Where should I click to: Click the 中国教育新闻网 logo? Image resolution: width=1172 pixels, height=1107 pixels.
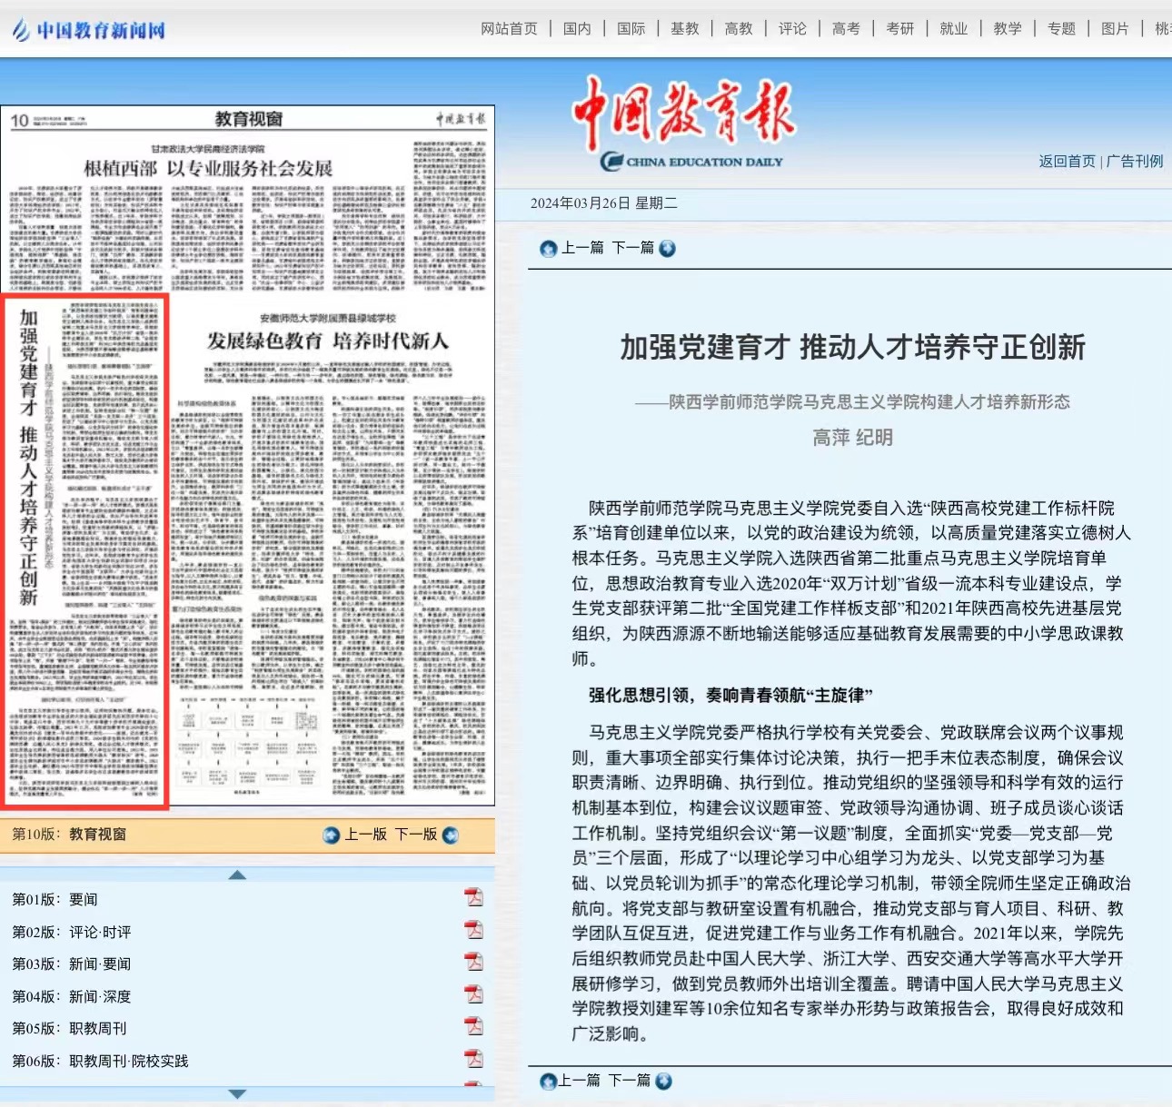pos(89,30)
